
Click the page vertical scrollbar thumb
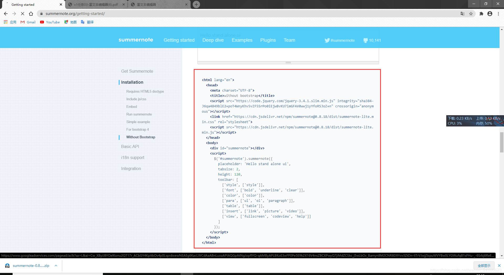(x=502, y=142)
